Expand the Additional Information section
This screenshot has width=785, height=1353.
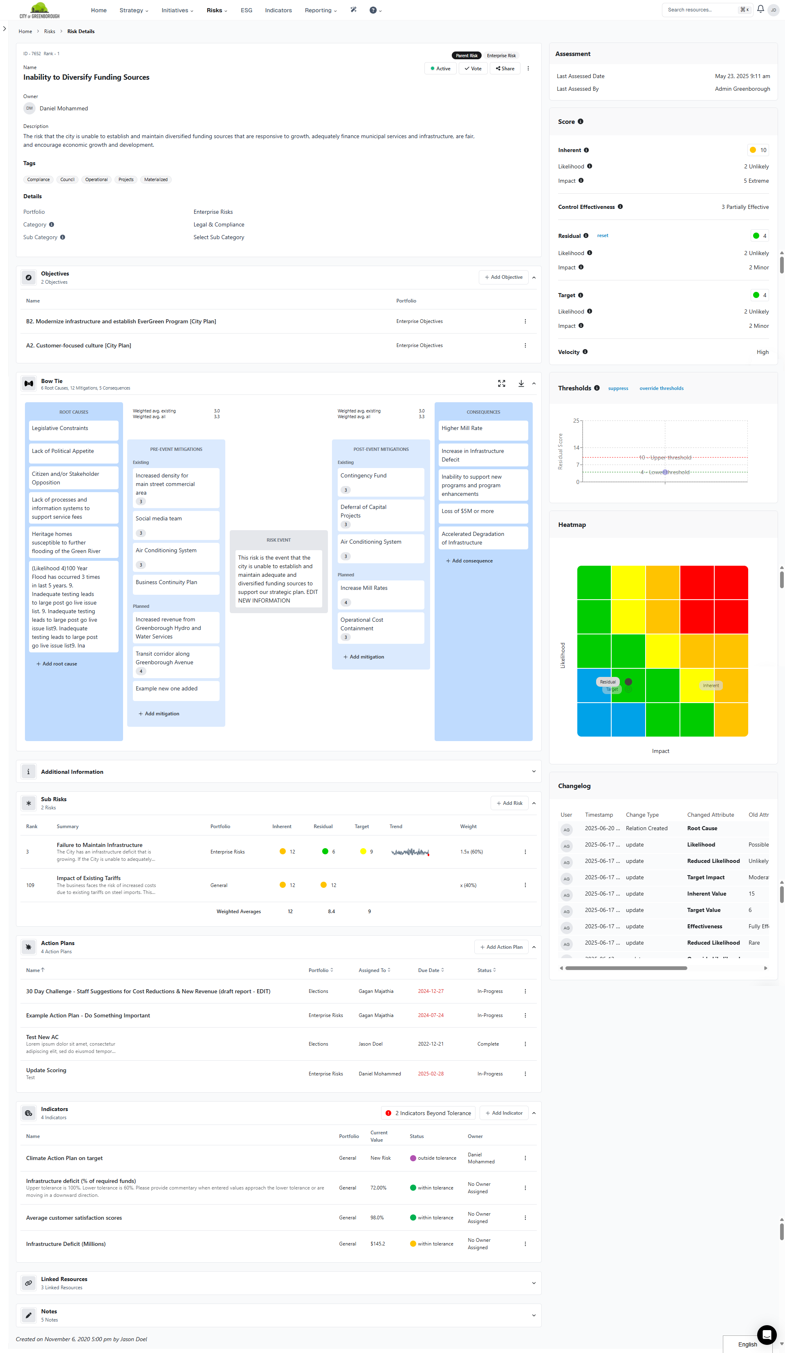pos(534,771)
